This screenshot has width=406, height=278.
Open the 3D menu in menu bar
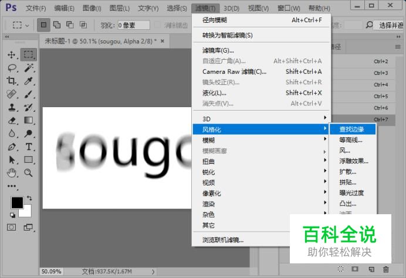(x=231, y=8)
